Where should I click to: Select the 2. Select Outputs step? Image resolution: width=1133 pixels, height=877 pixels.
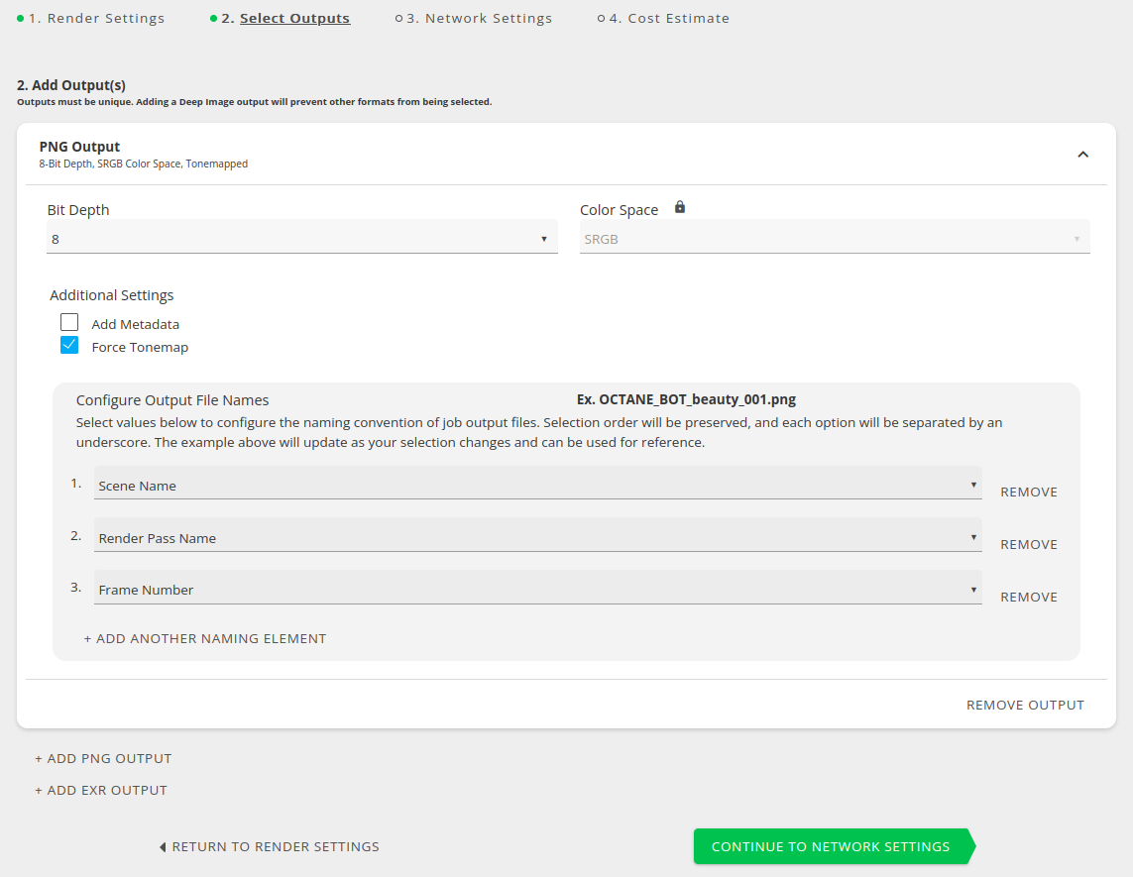(280, 18)
